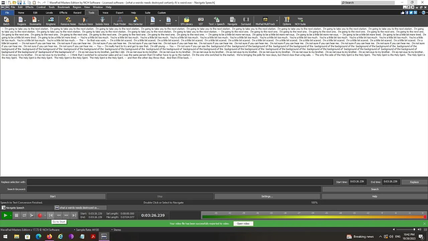Open the Navigate speech tool

[232, 21]
